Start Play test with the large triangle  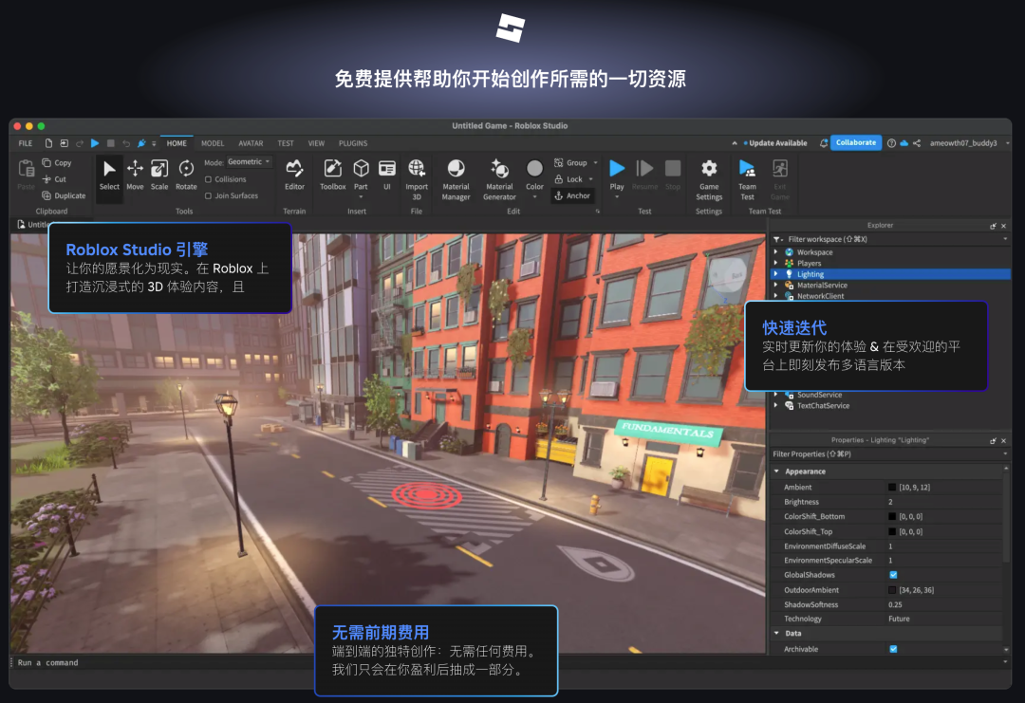click(x=617, y=169)
